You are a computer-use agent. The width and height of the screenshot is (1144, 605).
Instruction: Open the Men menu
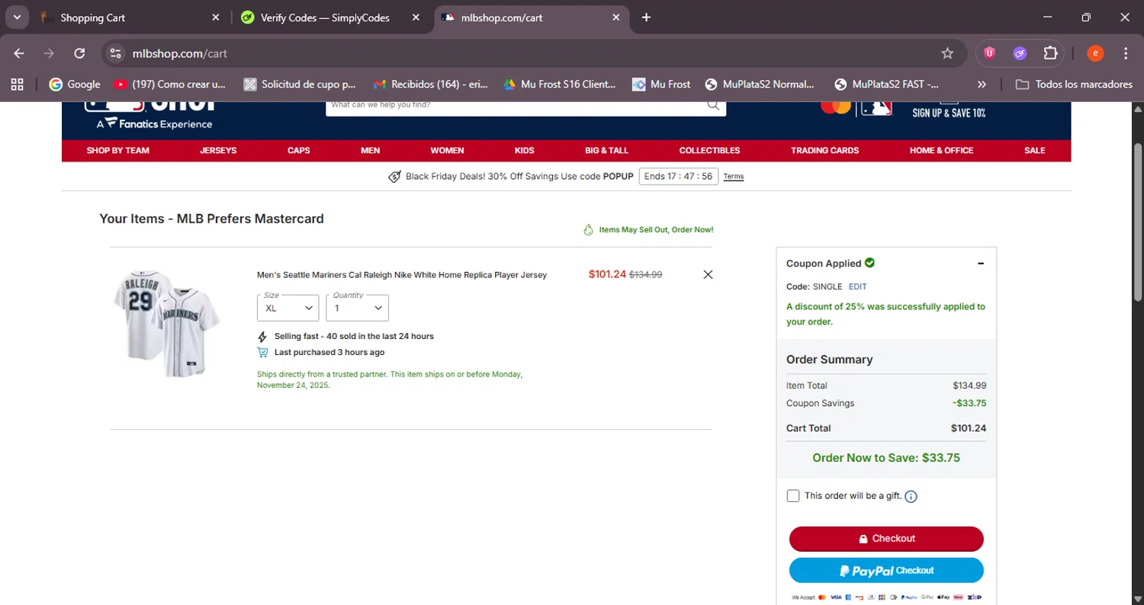point(371,150)
